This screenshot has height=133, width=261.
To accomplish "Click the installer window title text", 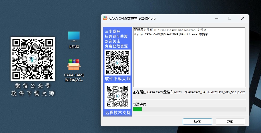I will pyautogui.click(x=132, y=18).
